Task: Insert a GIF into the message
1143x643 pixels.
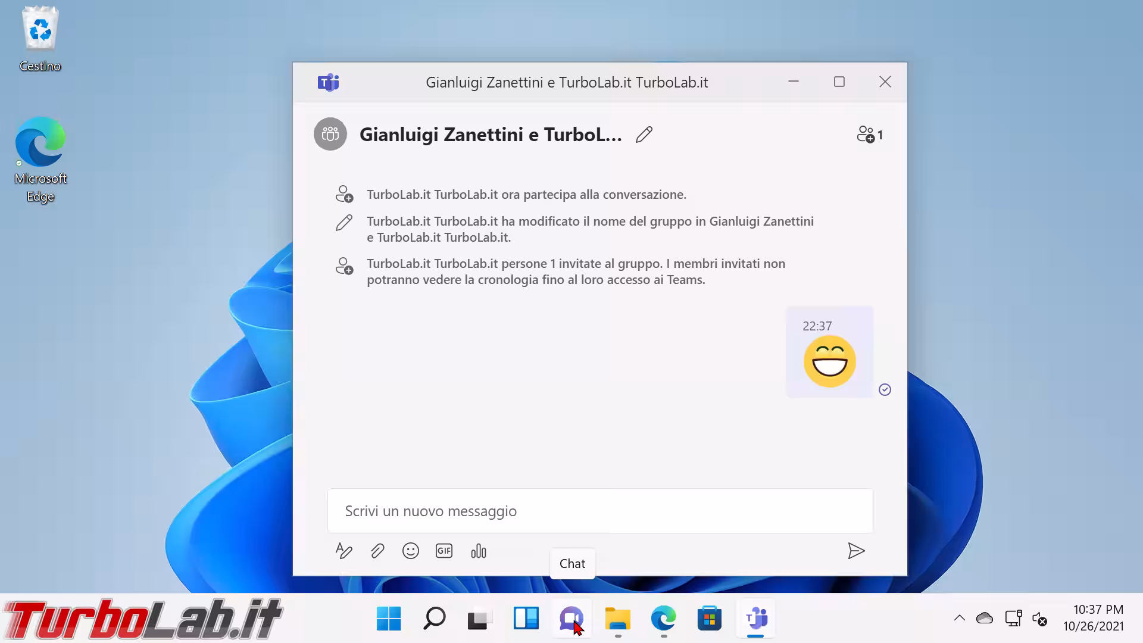Action: pos(444,551)
